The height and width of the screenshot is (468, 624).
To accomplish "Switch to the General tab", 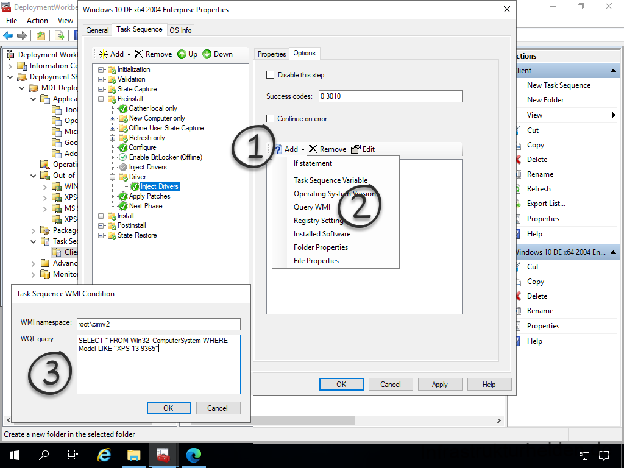I will coord(97,30).
